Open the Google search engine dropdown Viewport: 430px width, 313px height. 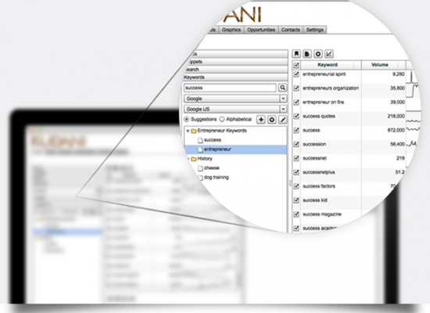click(235, 99)
